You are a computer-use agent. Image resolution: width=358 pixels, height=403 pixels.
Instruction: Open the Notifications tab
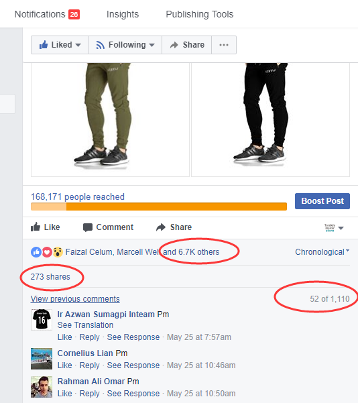[40, 14]
